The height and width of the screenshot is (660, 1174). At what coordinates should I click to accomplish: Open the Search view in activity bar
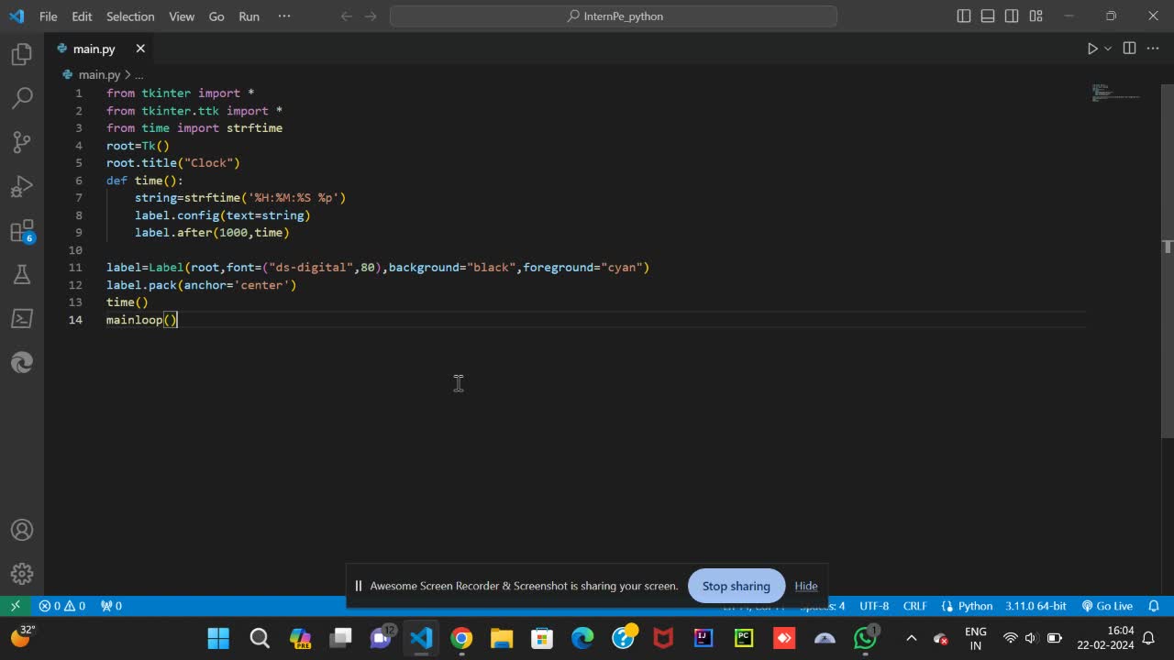22,98
